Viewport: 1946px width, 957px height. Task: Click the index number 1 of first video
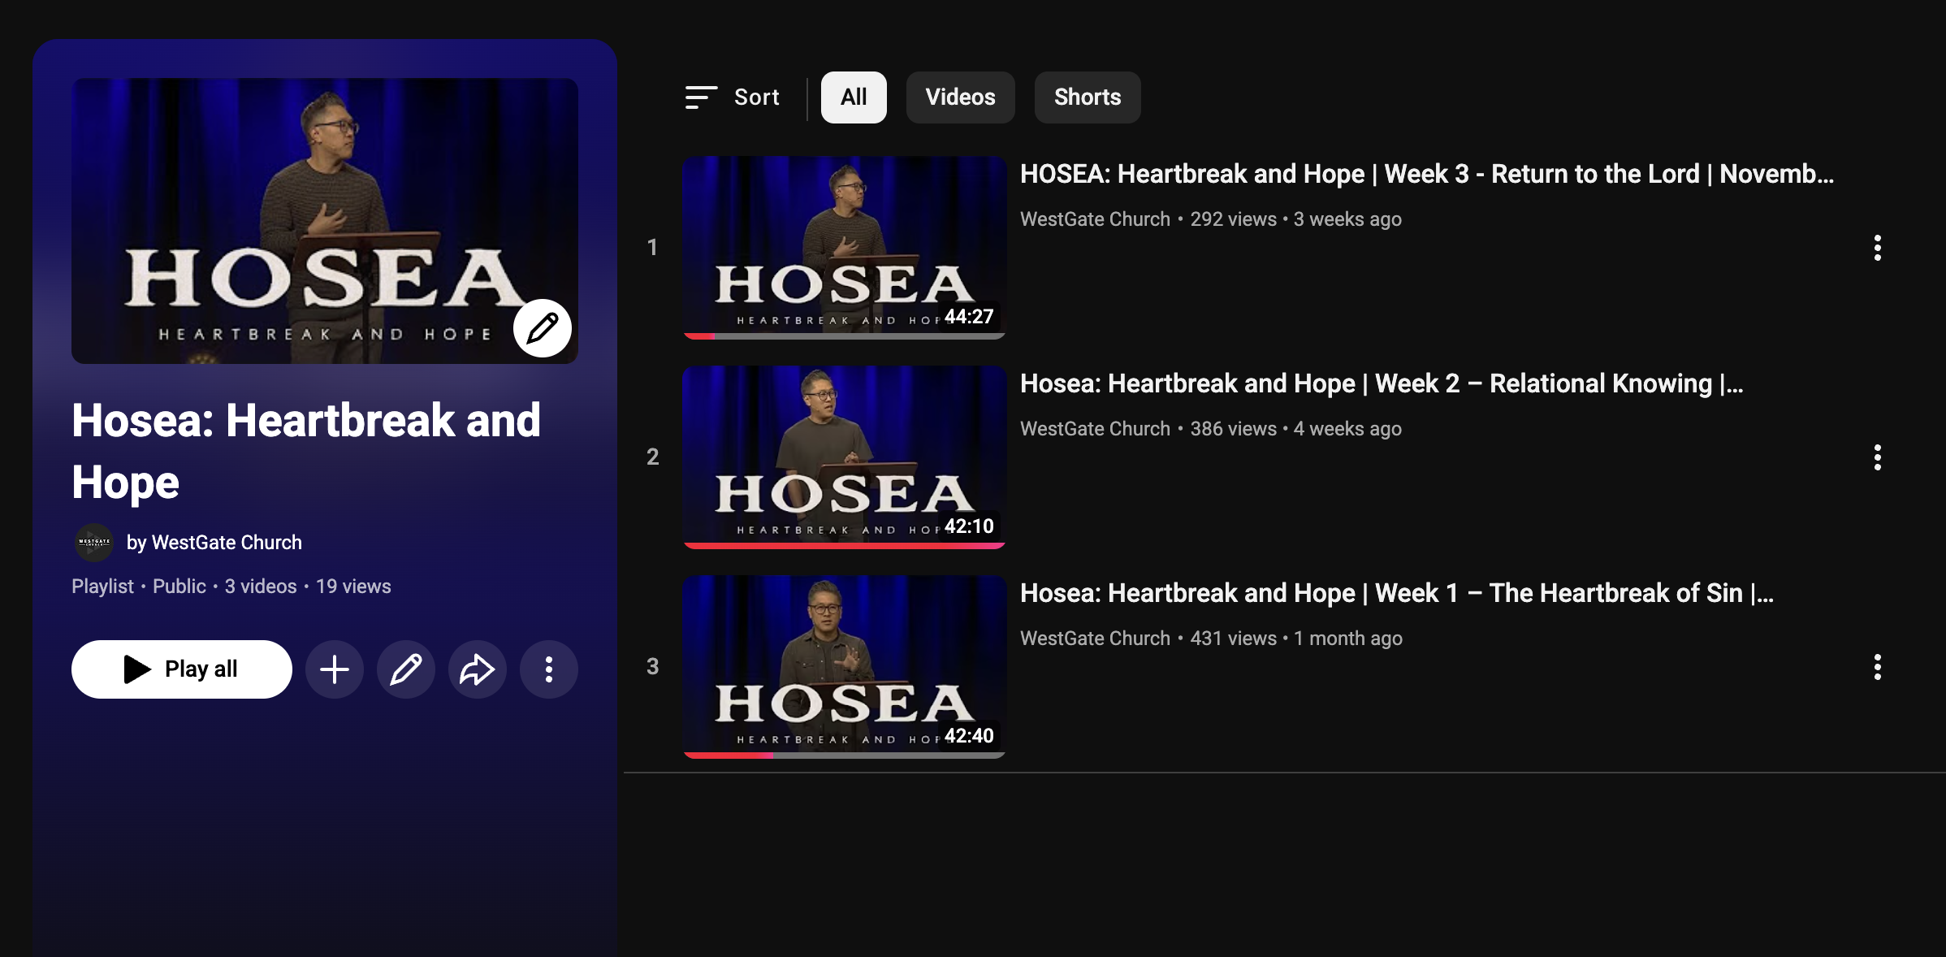[x=652, y=248]
